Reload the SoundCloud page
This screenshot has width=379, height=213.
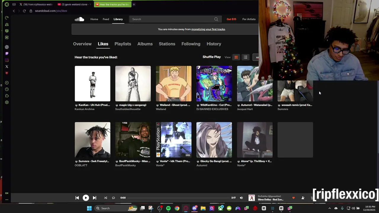tap(24, 11)
